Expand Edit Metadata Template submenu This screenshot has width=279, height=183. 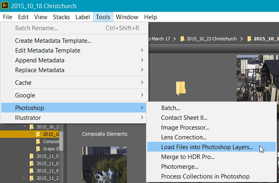pos(74,51)
